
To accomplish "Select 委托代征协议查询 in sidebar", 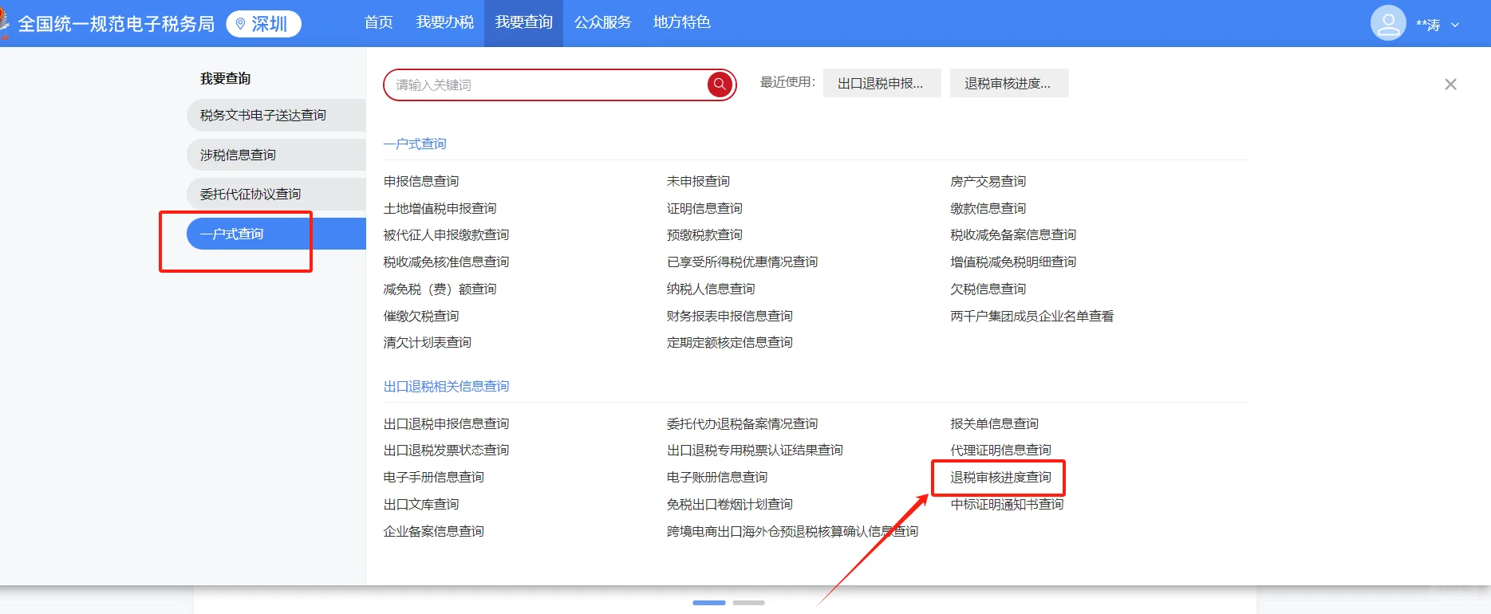I will 276,194.
